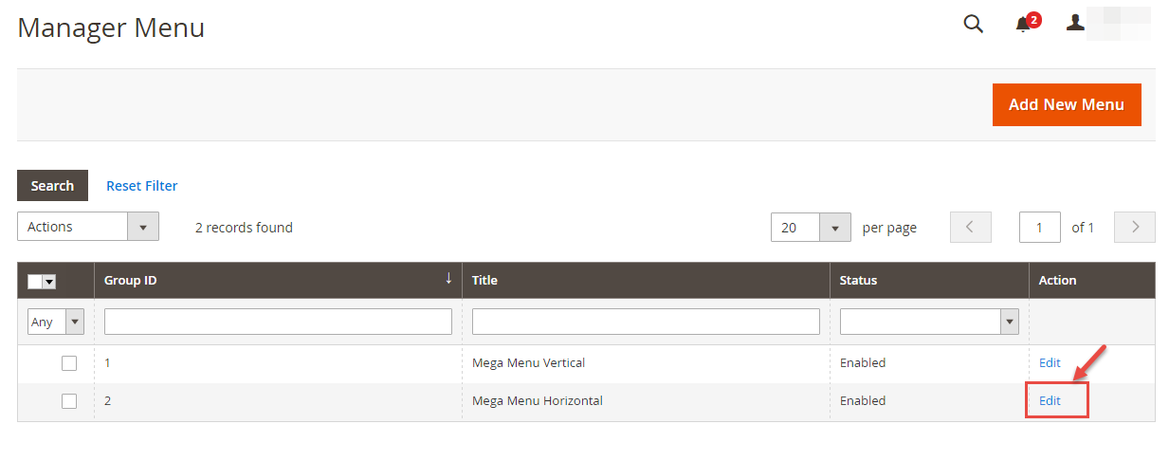The width and height of the screenshot is (1169, 461).
Task: Open the Any selection filter dropdown
Action: coord(56,322)
